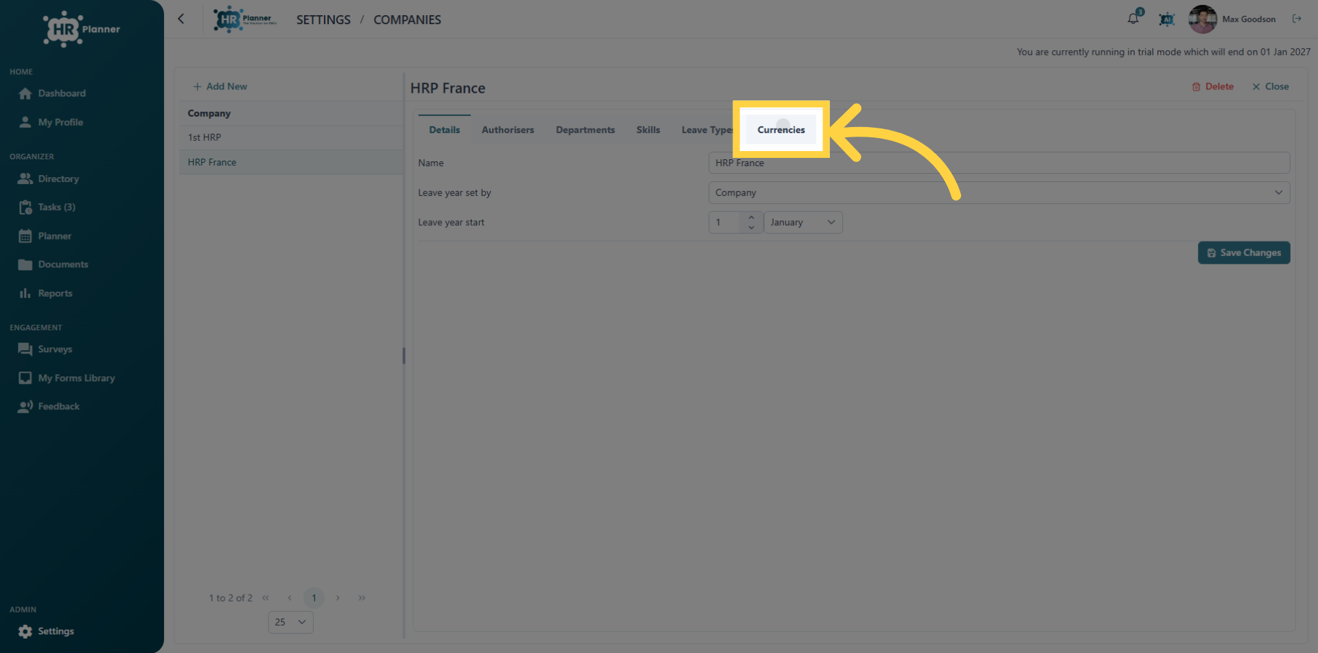
Task: Open the Leave year set by dropdown
Action: 999,193
